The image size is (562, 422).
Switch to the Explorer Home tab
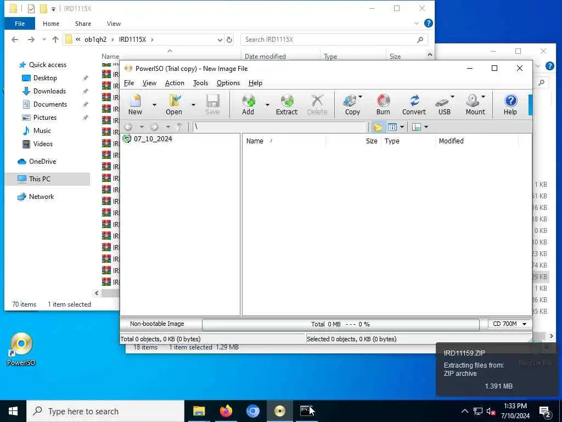tap(51, 24)
